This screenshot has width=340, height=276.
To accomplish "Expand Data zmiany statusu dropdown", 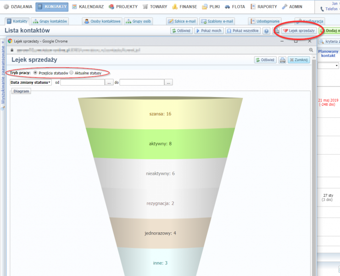I will [30, 82].
